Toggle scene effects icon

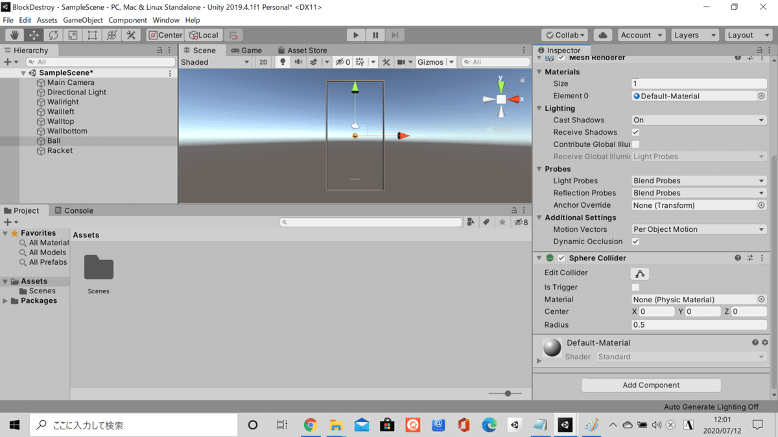click(314, 62)
